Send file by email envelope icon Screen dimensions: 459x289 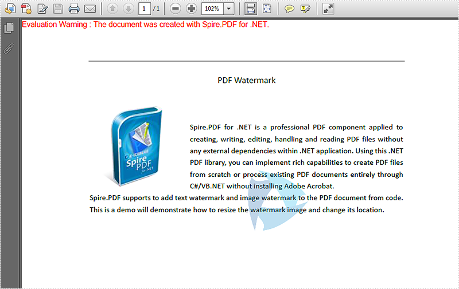click(x=90, y=9)
